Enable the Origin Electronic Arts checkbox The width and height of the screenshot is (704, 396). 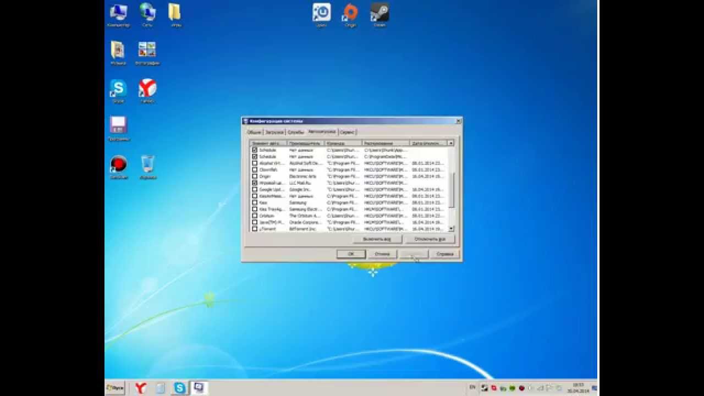pos(255,177)
